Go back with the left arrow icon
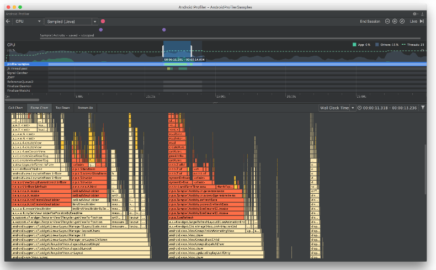The image size is (436, 270). tap(8, 22)
